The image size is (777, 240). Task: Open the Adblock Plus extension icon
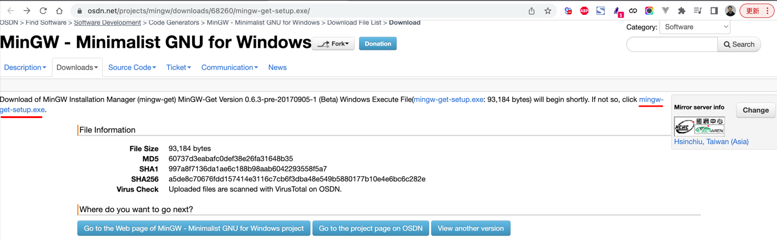coord(584,11)
